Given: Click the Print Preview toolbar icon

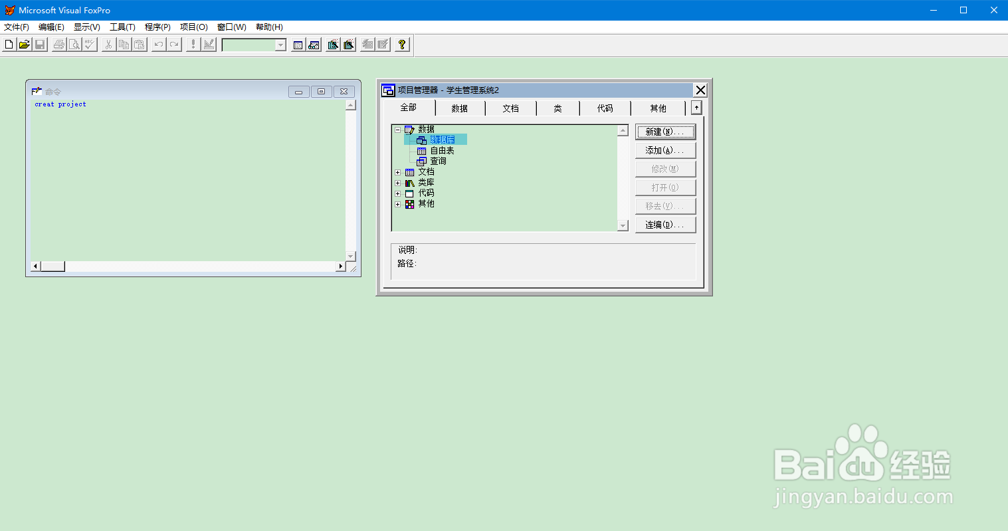Looking at the screenshot, I should click(x=74, y=45).
